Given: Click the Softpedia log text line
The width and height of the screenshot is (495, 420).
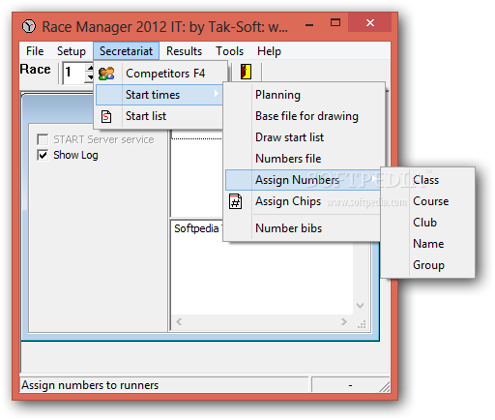Looking at the screenshot, I should pos(197,228).
